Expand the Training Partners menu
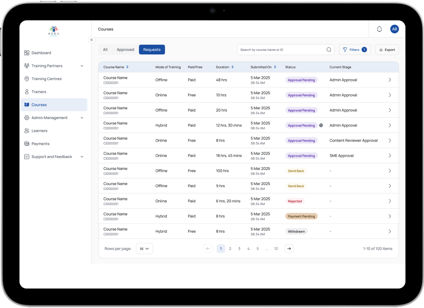This screenshot has height=308, width=424. pyautogui.click(x=82, y=66)
